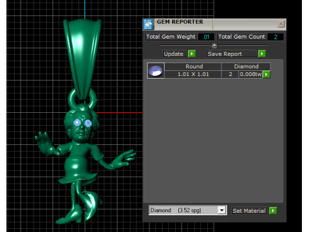
Task: Click the Set Material label
Action: [x=249, y=211]
